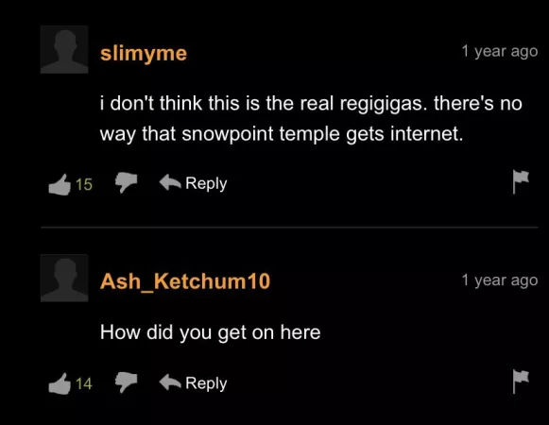The height and width of the screenshot is (425, 549).
Task: Click the comment text about the real regigigas
Action: 311,119
